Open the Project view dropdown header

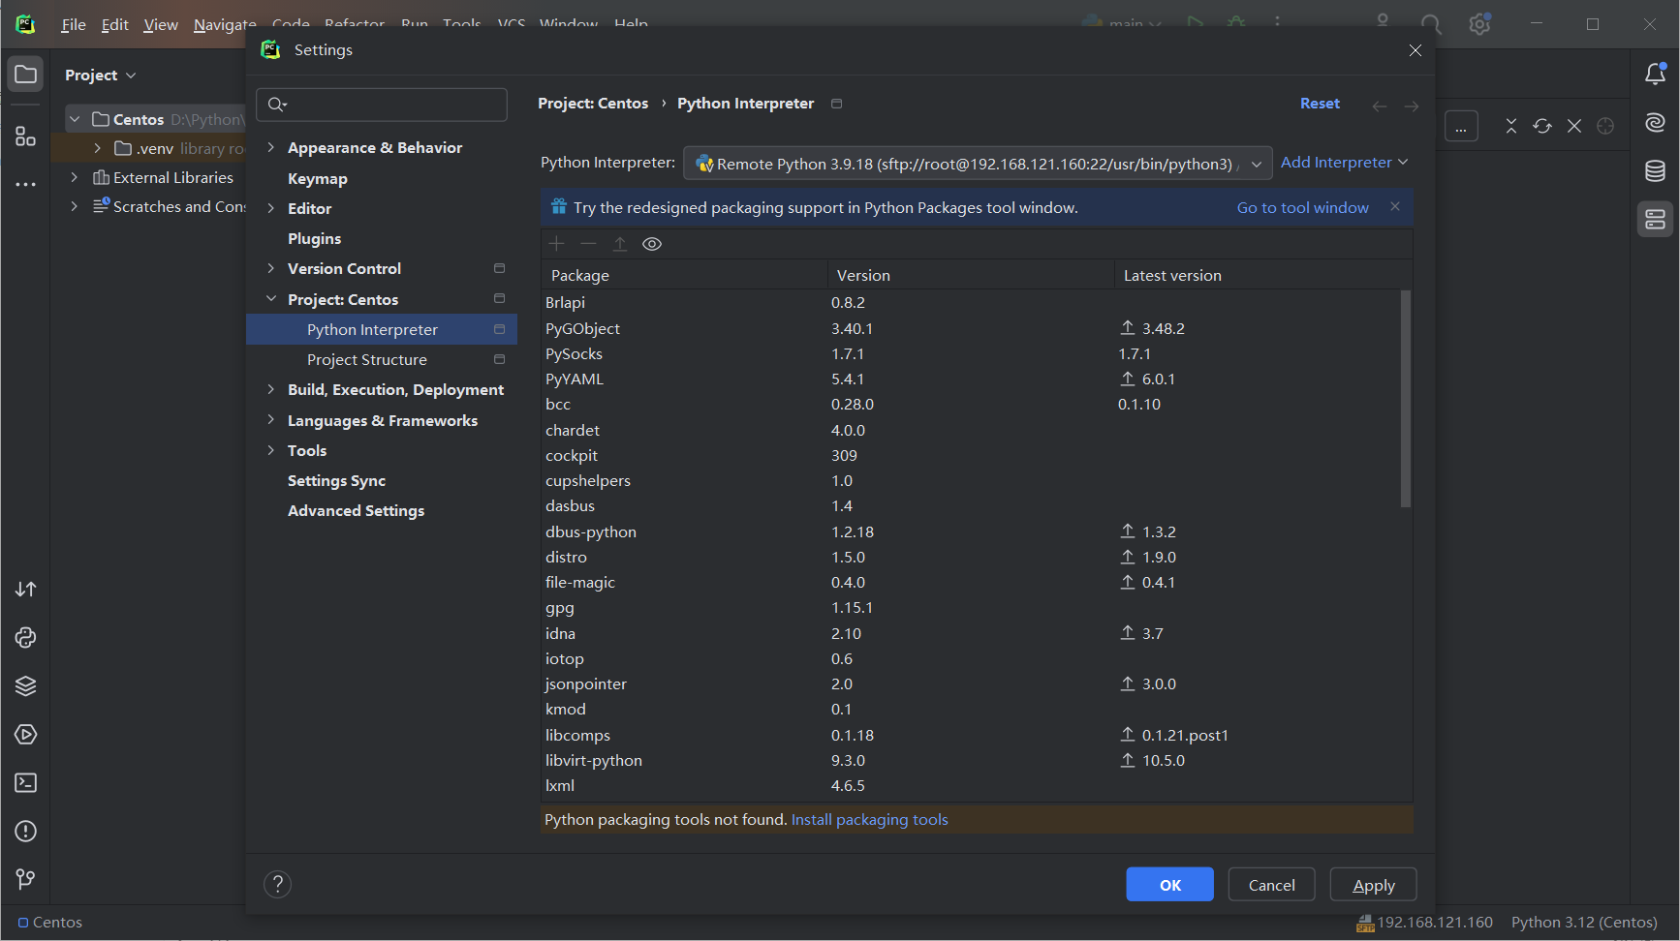(100, 75)
